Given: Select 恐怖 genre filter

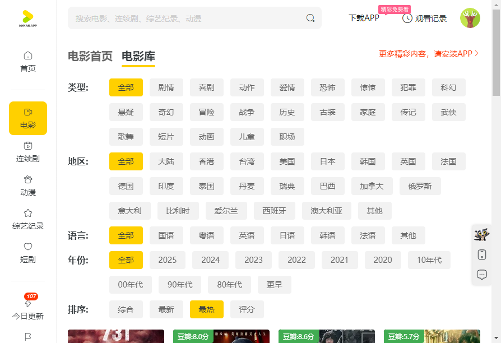Looking at the screenshot, I should [327, 87].
